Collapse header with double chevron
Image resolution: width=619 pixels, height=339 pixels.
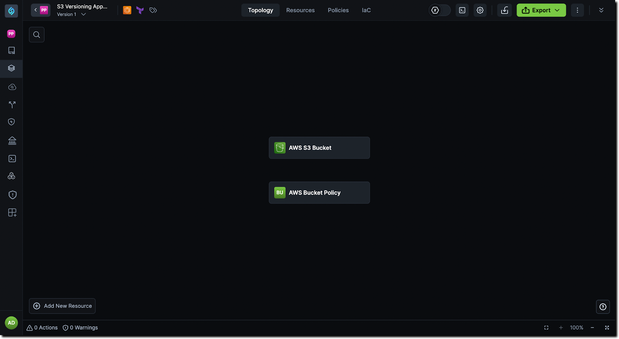click(601, 10)
